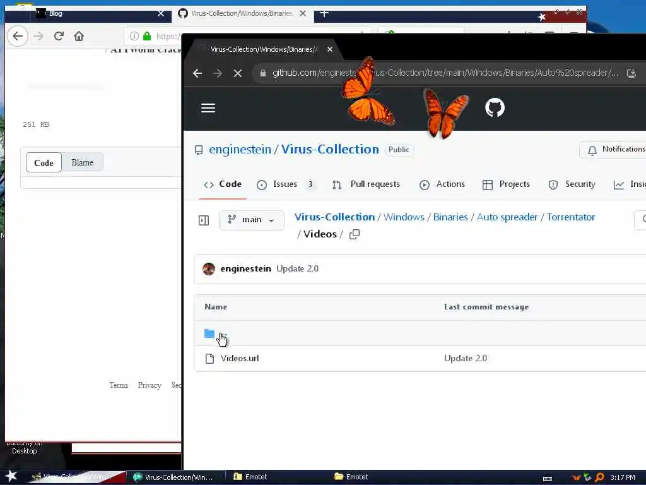Click the enginestein owner link
Image resolution: width=646 pixels, height=485 pixels.
[240, 149]
